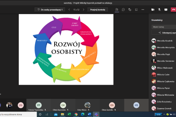
Task: Click the raise hand reactions icon
Action: (130, 9)
